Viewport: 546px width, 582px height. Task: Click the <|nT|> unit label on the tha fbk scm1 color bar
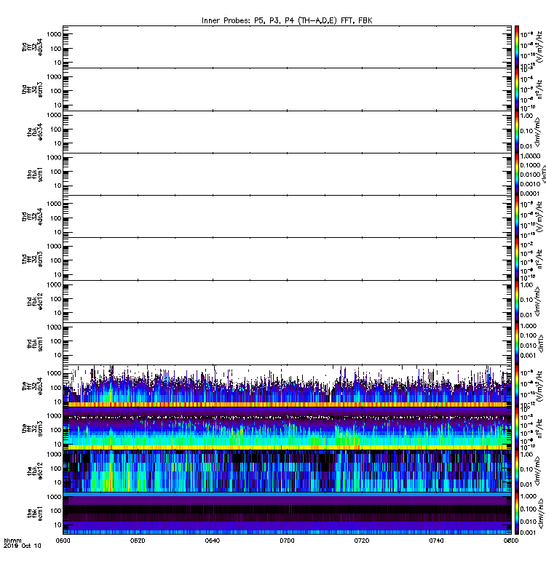pos(542,175)
